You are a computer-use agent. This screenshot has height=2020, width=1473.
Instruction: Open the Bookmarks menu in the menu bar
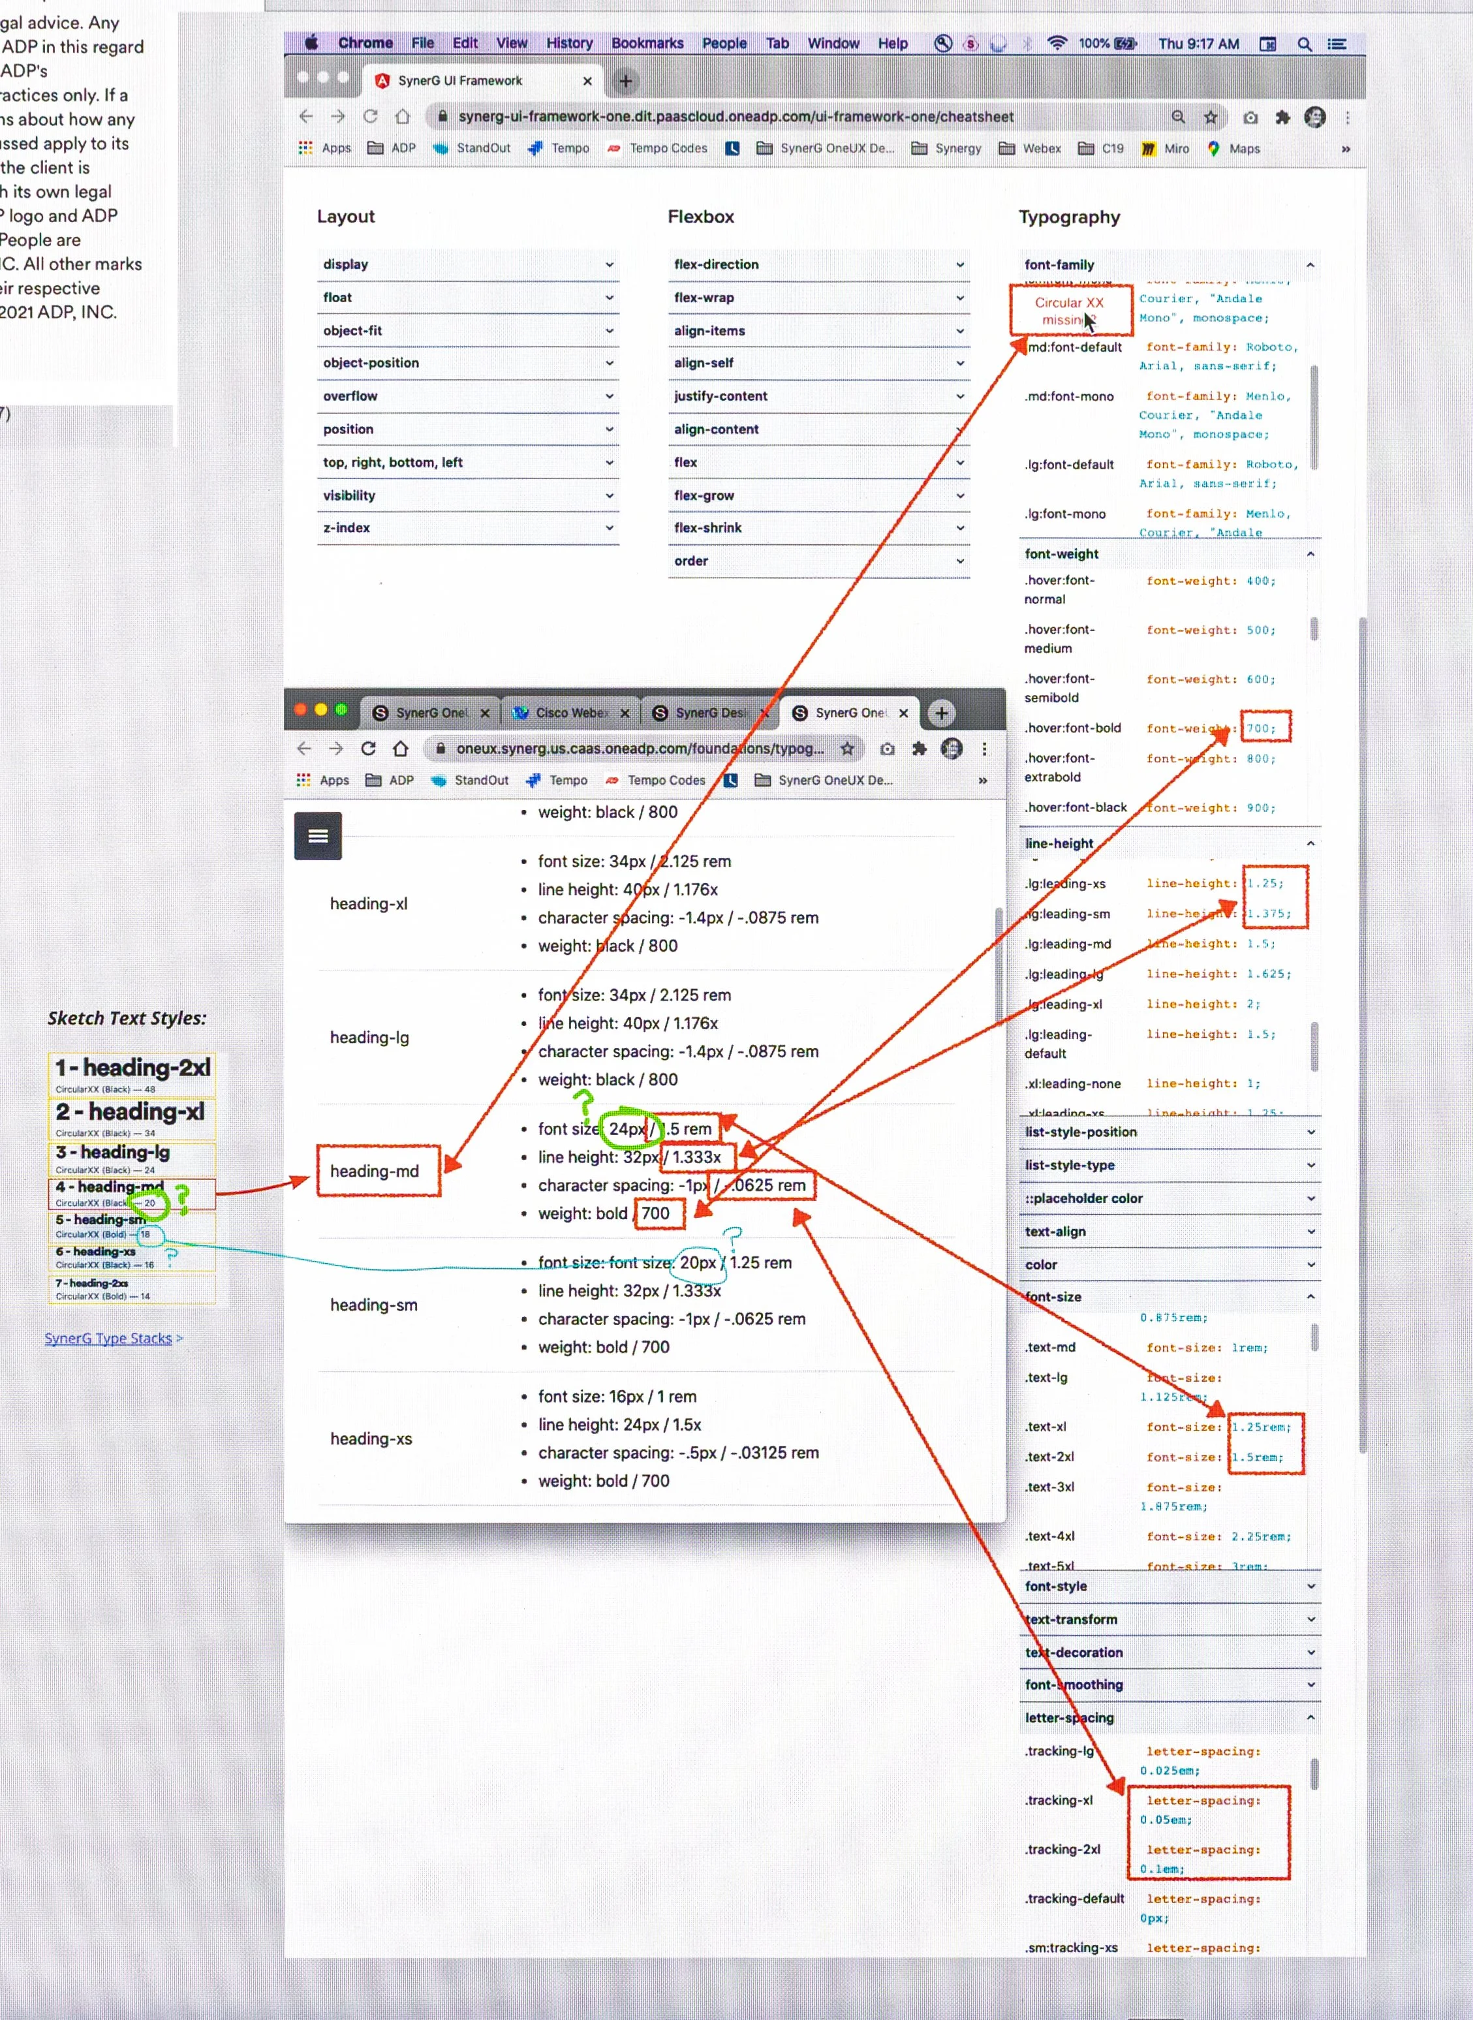[x=647, y=43]
